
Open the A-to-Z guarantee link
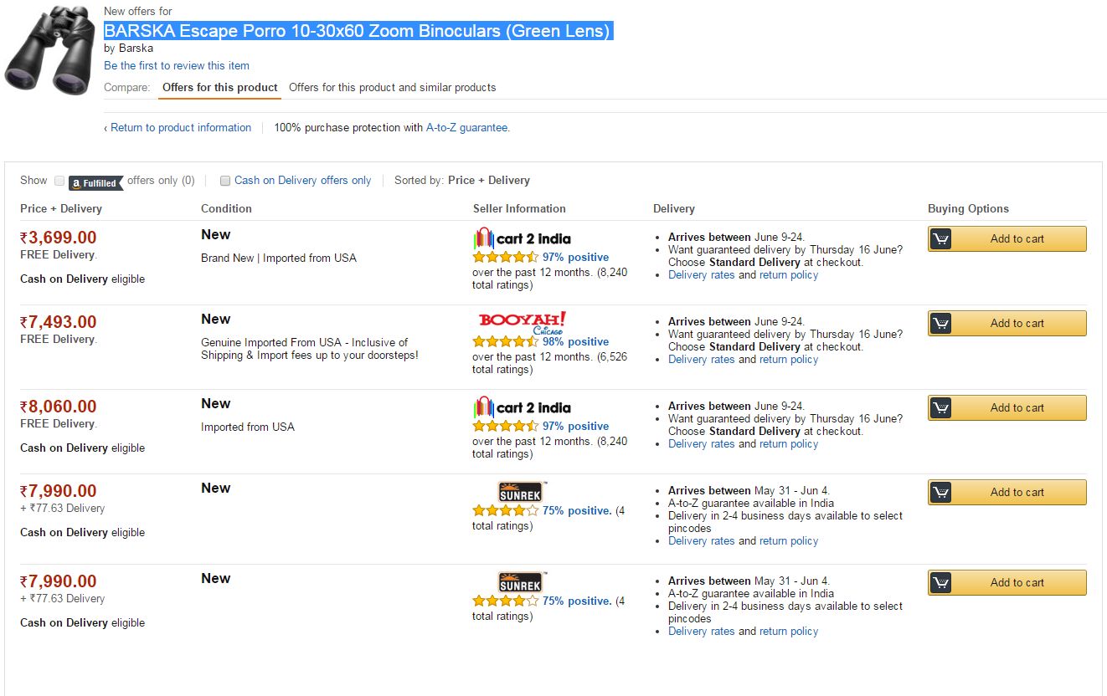point(468,128)
